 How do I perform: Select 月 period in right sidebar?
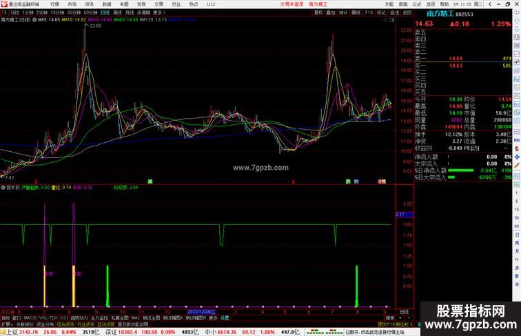pyautogui.click(x=517, y=251)
